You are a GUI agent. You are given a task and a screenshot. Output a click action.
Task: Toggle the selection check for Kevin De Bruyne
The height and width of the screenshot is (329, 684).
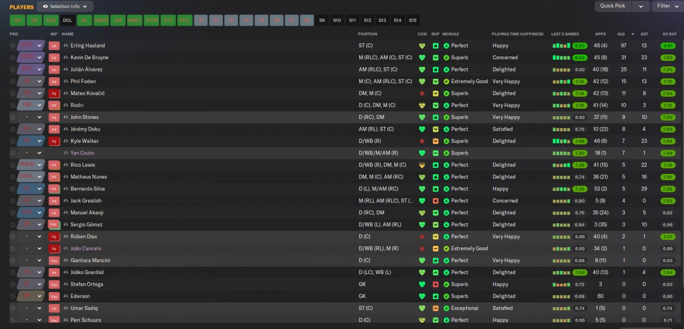pos(13,58)
